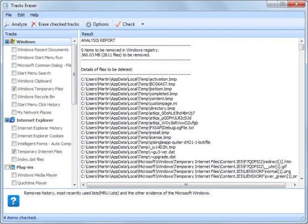Uncheck Temporary Internet Files checkbox

coord(14,151)
